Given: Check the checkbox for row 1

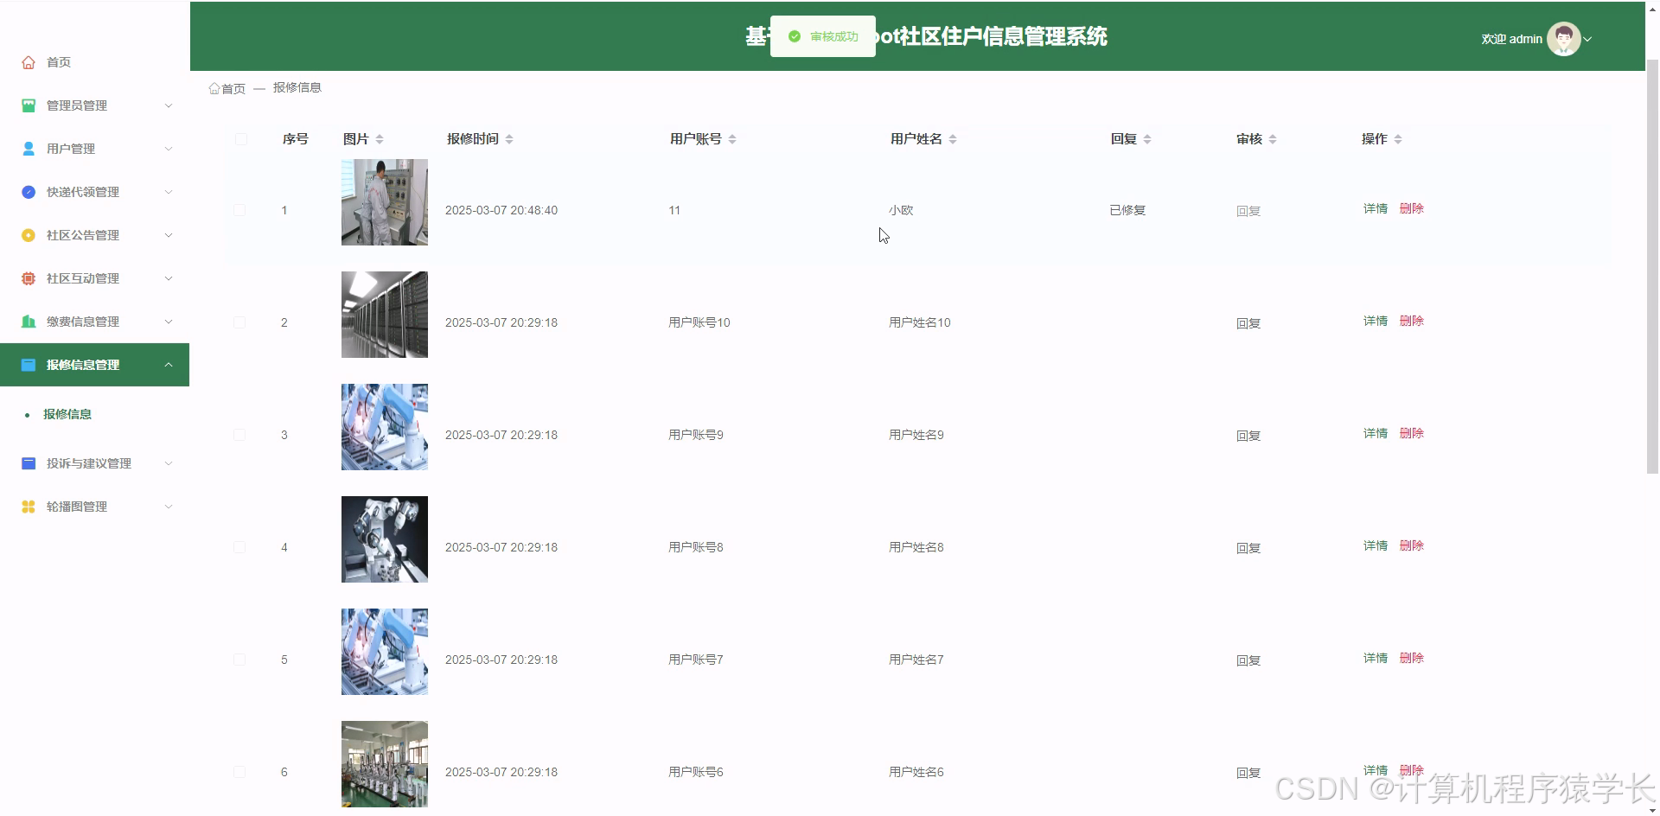Looking at the screenshot, I should click(x=239, y=210).
